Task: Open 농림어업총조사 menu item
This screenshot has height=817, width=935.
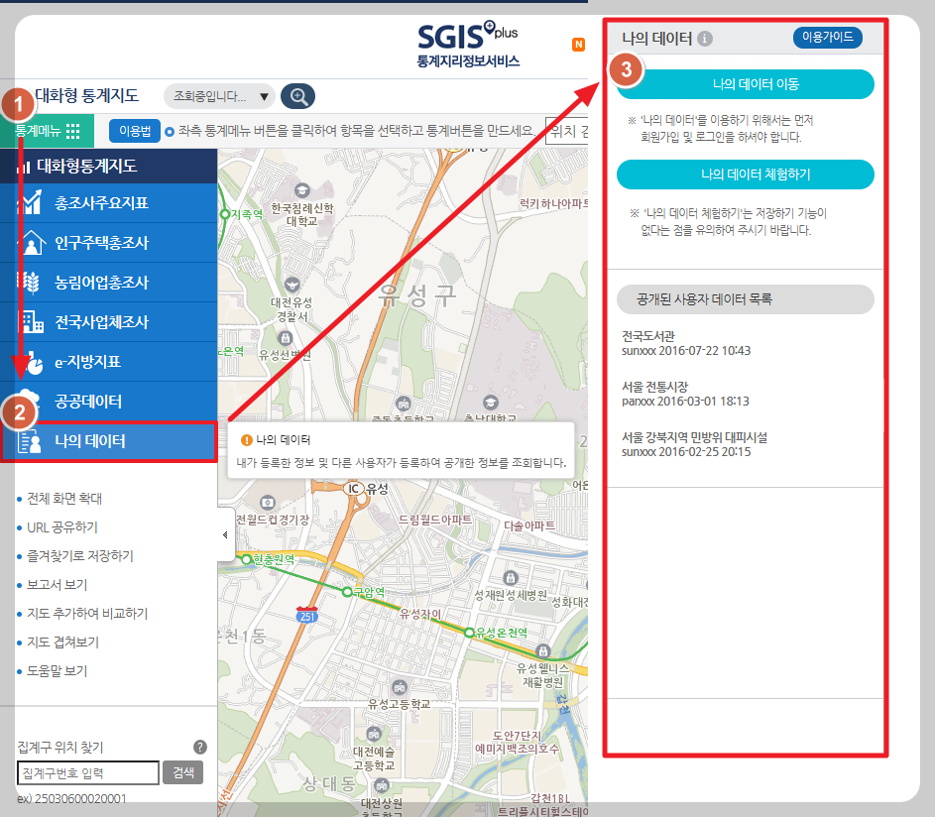Action: point(108,282)
